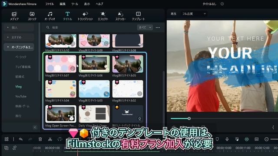Click the cloud sync status icon beside タイトルなし
The image size is (278, 156).
222,4
